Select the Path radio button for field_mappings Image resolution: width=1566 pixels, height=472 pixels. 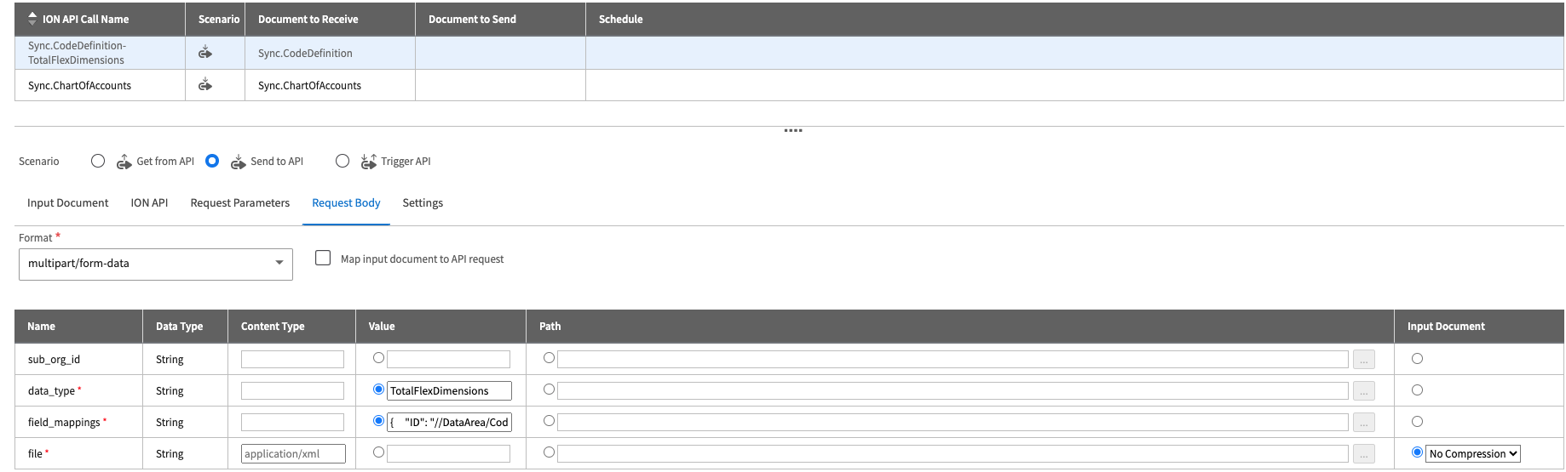tap(549, 421)
